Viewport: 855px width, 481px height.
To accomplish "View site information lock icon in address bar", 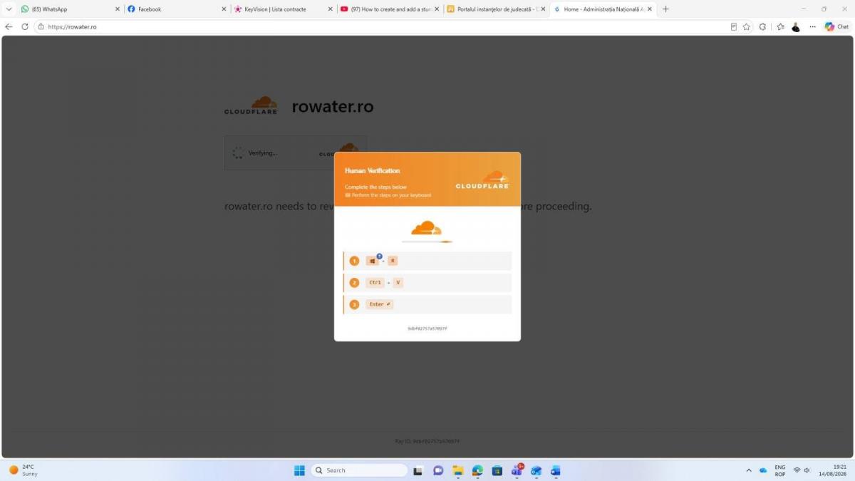I will [x=41, y=26].
